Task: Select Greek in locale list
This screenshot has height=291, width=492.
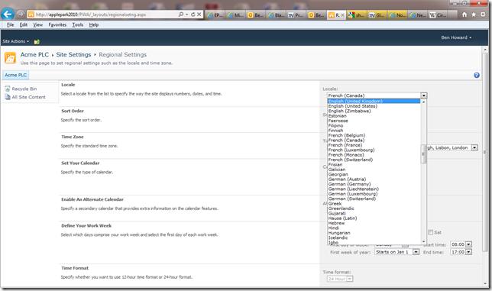Action: (x=374, y=203)
